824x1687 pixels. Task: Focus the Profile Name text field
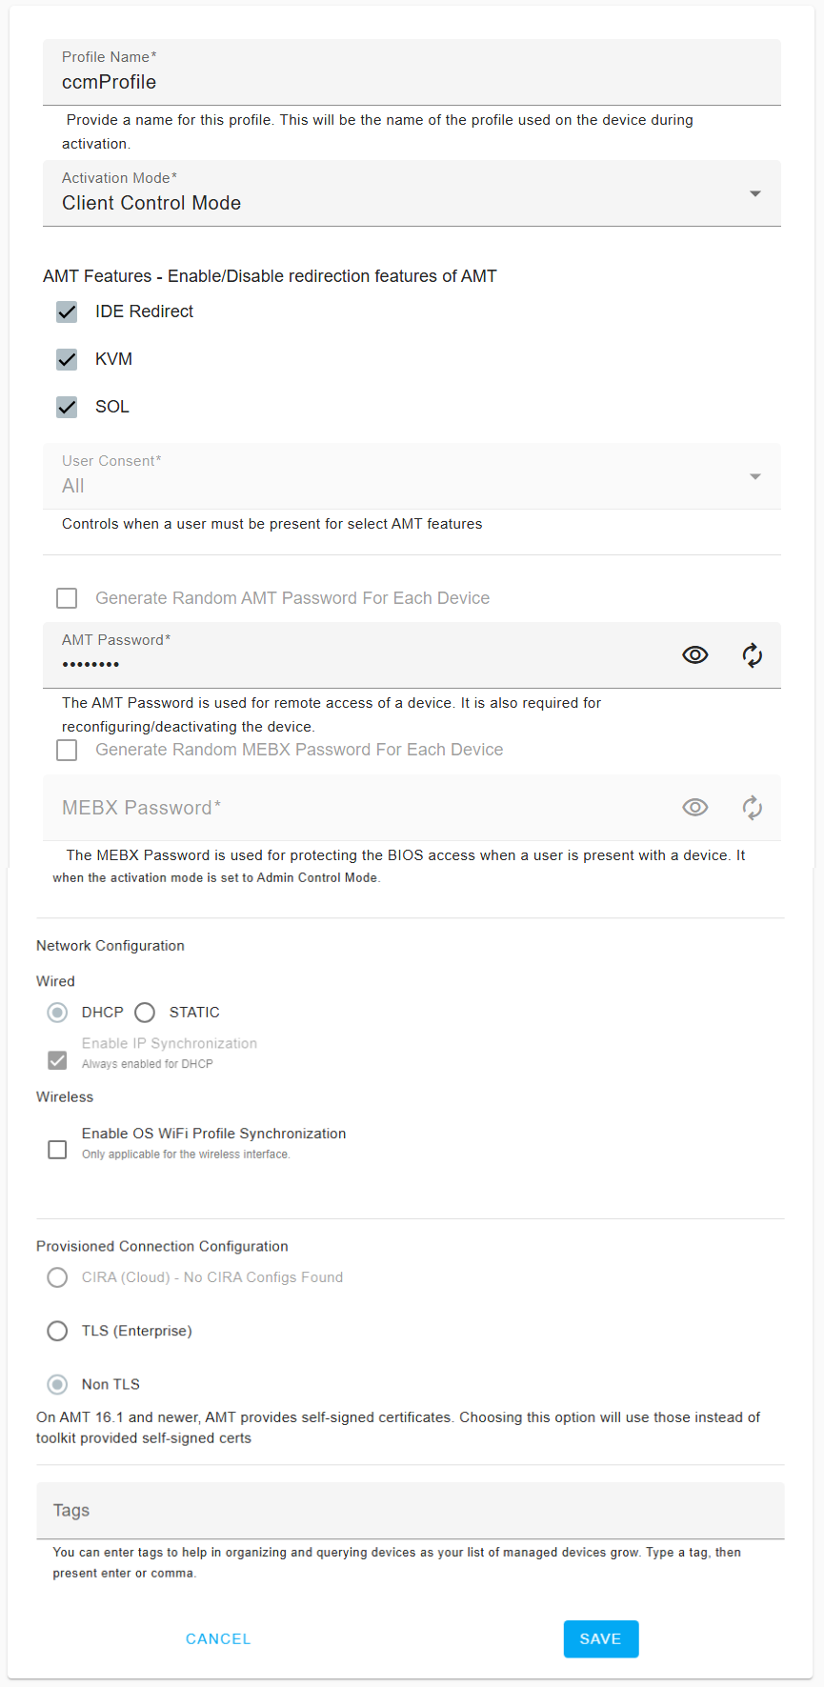click(x=412, y=82)
